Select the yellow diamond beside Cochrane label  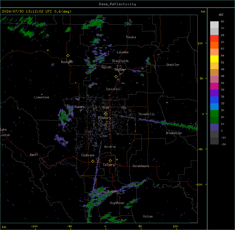pyautogui.click(x=93, y=161)
